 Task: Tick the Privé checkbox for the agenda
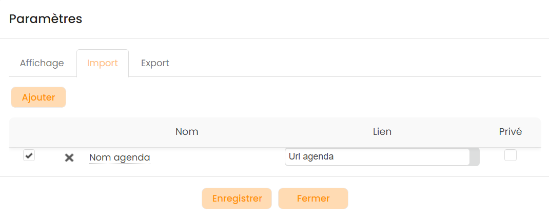click(x=510, y=155)
